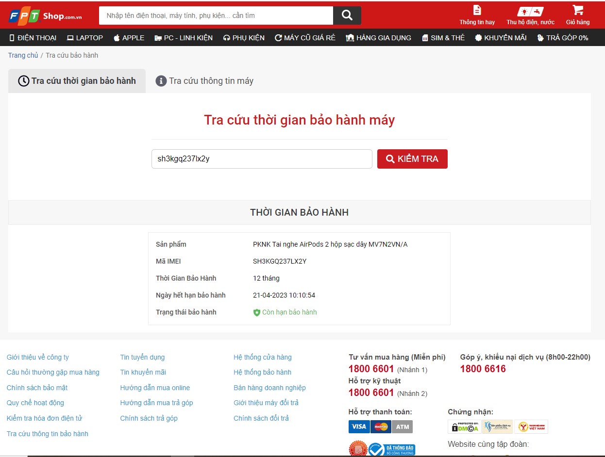Open the ĐIỆN THOẠI menu
605x457 pixels.
pos(33,38)
